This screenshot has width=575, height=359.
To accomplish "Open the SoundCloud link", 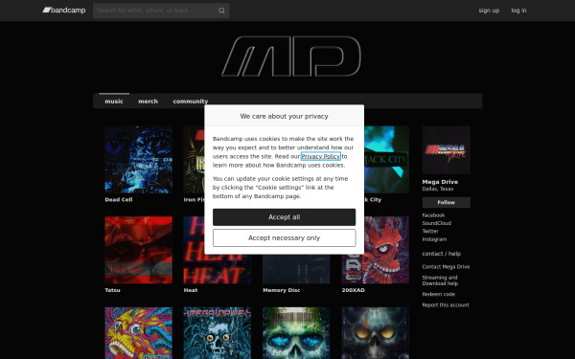I will click(436, 223).
